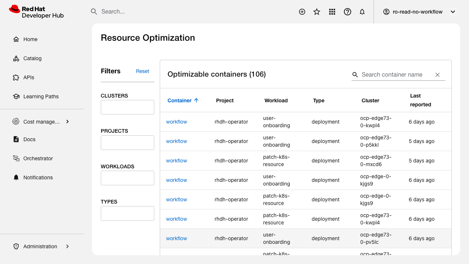469x264 pixels.
Task: Open the Clusters filter dropdown
Action: (128, 107)
